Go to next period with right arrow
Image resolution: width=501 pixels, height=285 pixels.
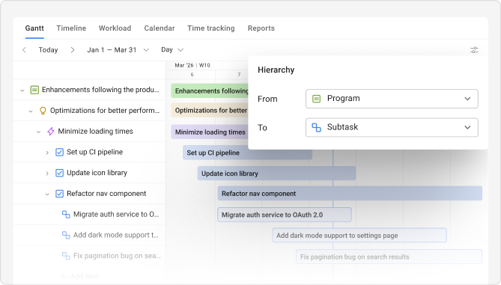point(73,50)
